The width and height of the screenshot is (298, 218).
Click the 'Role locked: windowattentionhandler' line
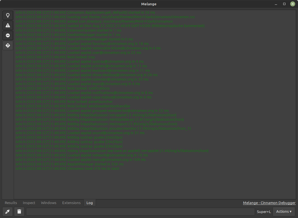coord(73,106)
